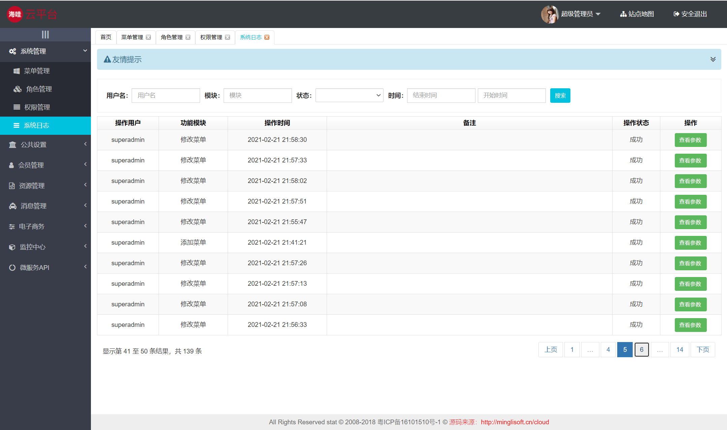Open the 超级管理员 user dropdown arrow
Viewport: 727px width, 430px height.
click(598, 14)
